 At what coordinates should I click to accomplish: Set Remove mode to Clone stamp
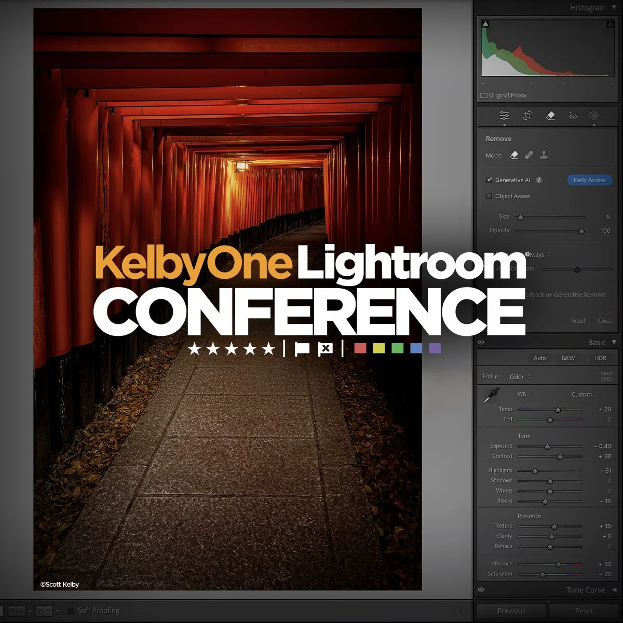pyautogui.click(x=544, y=155)
